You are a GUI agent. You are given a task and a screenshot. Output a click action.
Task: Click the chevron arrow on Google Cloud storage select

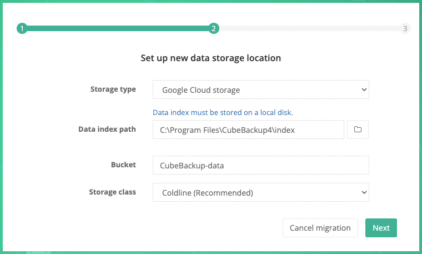(x=364, y=89)
